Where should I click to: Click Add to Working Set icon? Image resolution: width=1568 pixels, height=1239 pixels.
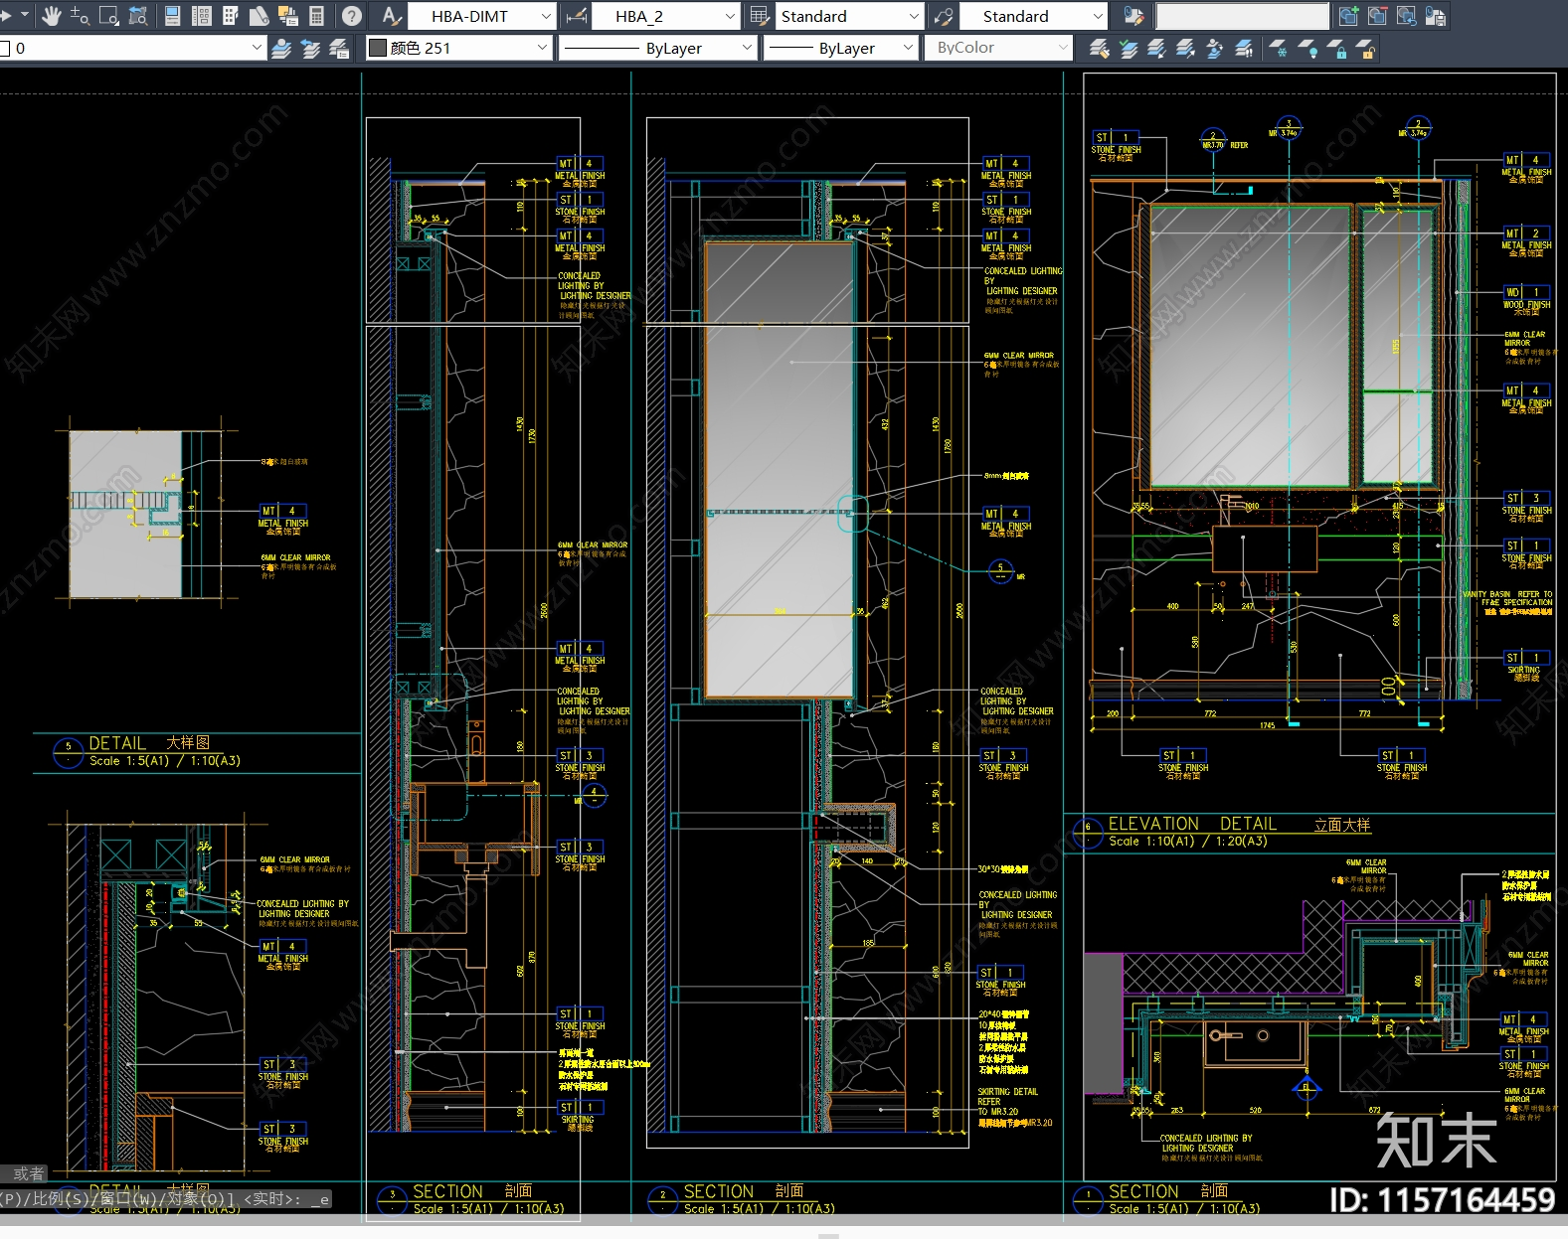(1348, 16)
